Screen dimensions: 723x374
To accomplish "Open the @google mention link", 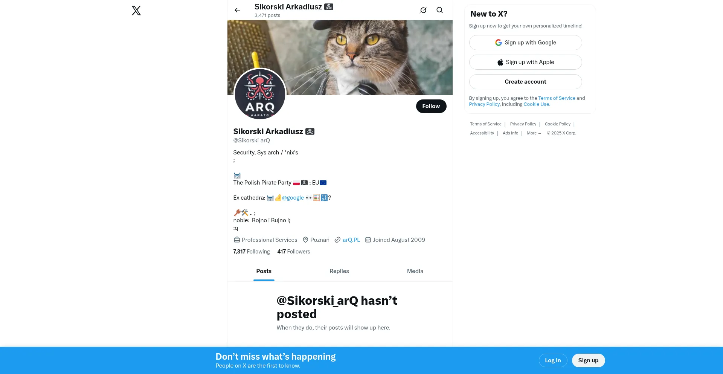I will (x=293, y=198).
